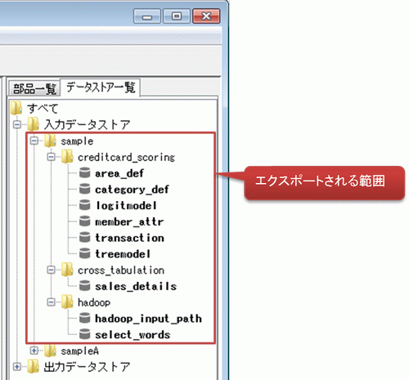Select the hadoop folder label
409x380 pixels.
pos(94,302)
